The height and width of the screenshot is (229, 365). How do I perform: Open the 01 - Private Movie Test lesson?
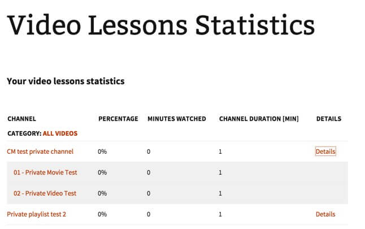(45, 172)
